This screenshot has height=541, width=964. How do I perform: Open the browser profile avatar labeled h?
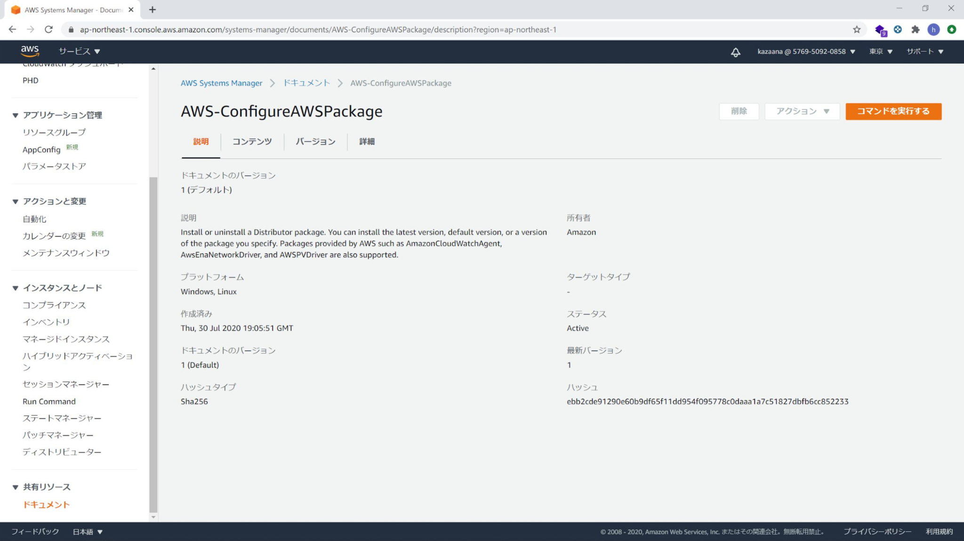(x=934, y=29)
